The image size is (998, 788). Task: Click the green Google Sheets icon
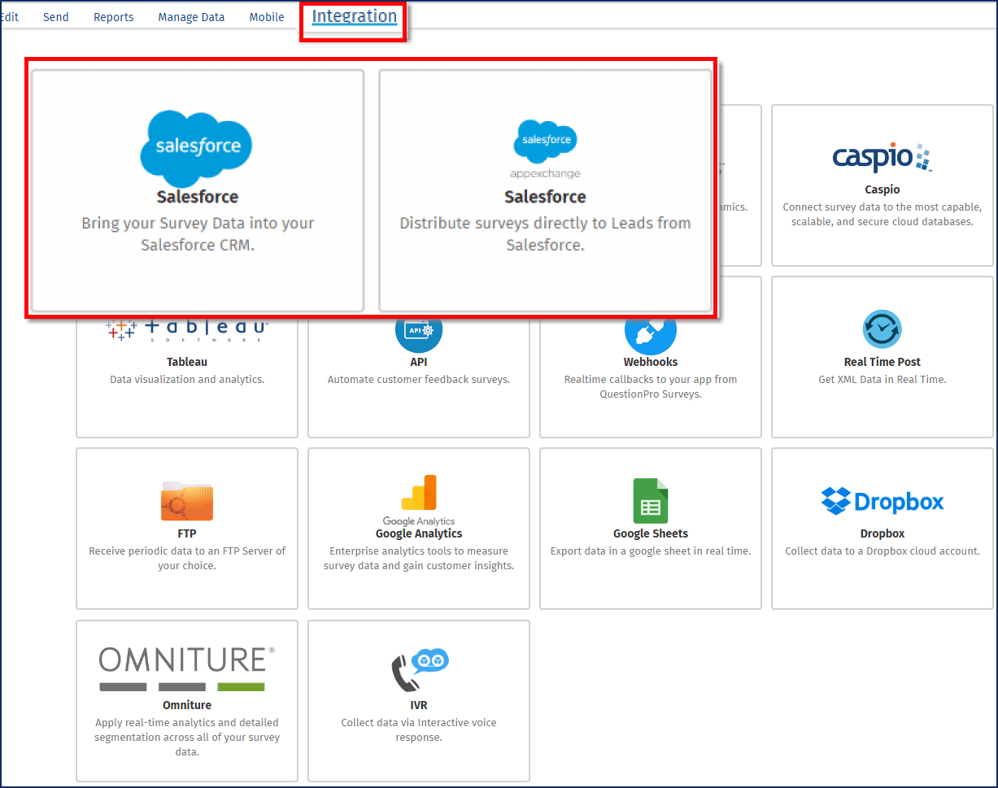[651, 500]
